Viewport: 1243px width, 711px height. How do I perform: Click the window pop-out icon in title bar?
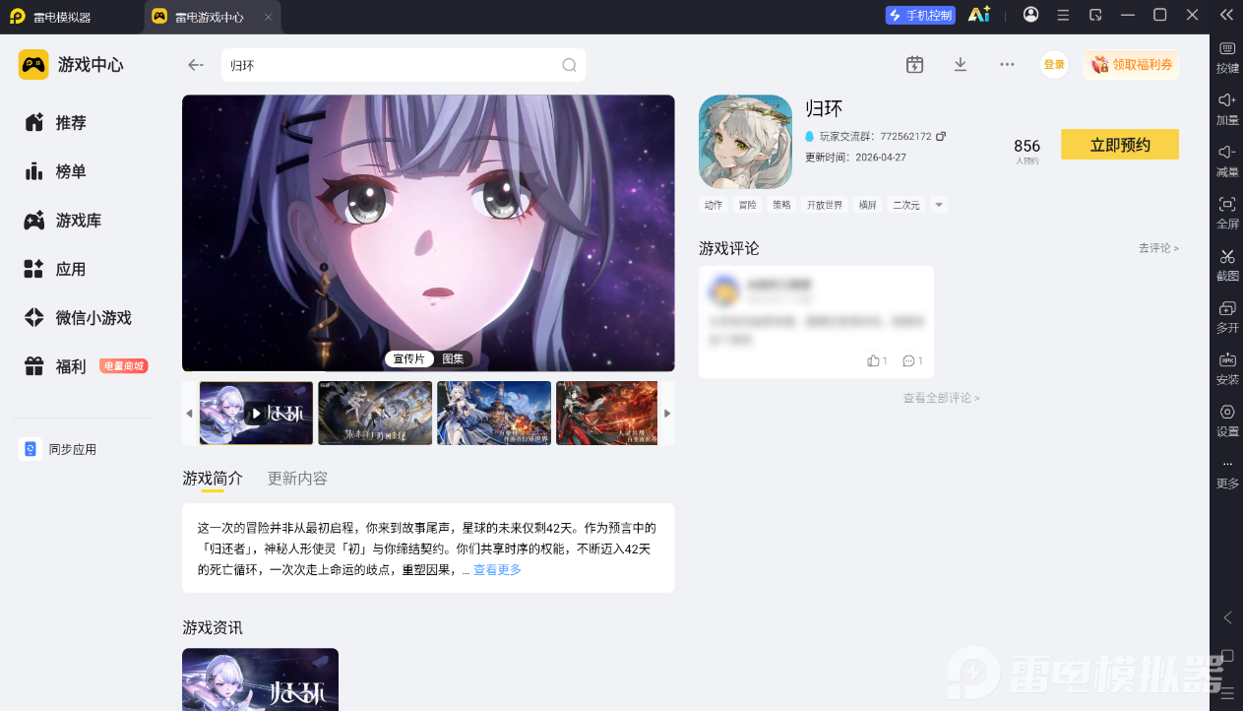tap(1095, 15)
